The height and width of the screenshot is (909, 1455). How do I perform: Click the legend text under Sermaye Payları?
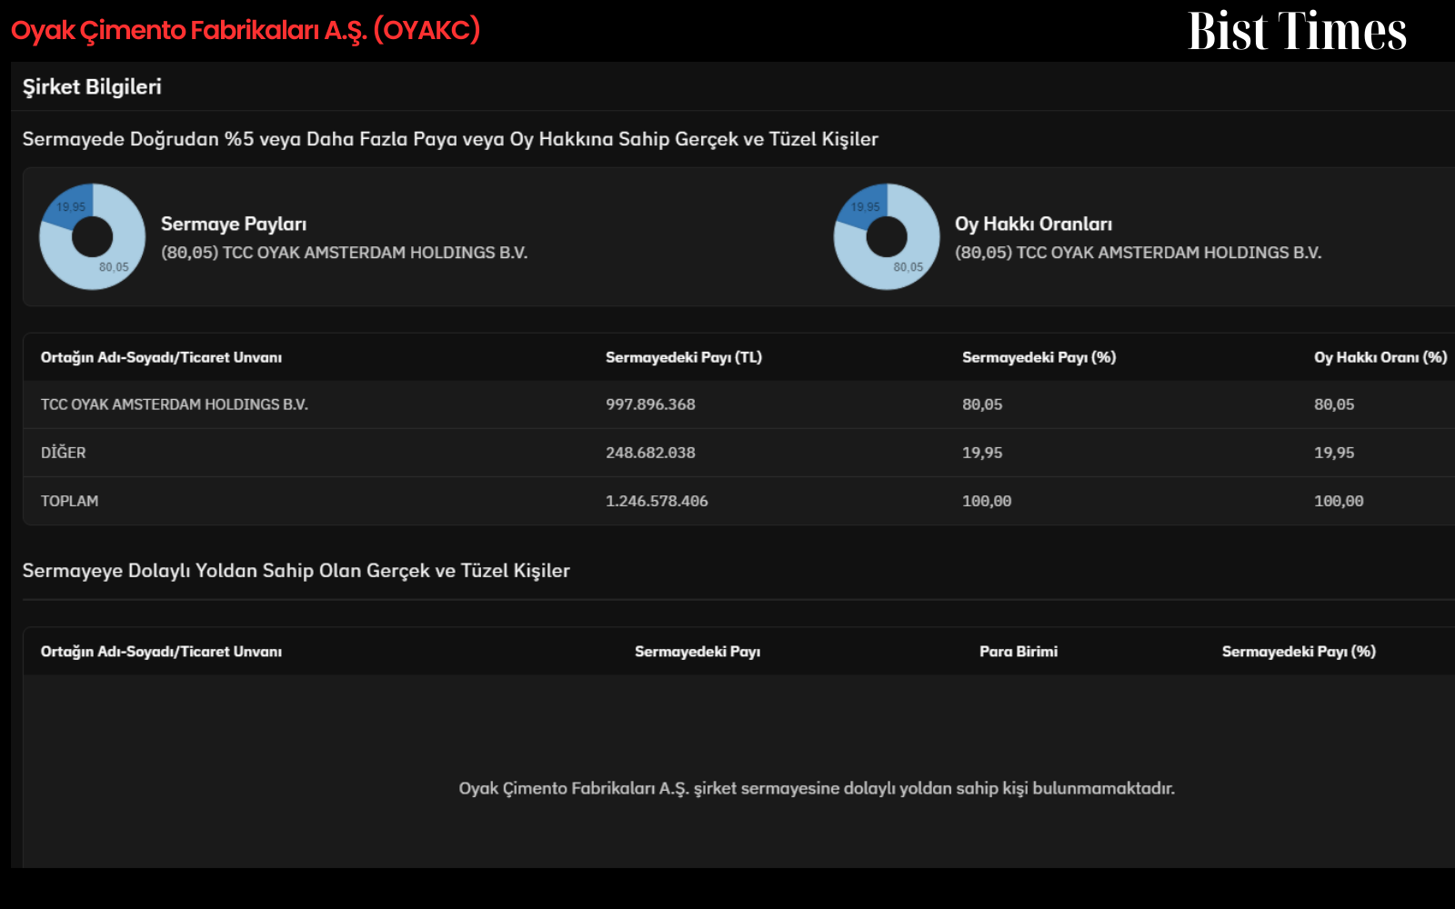(x=344, y=253)
